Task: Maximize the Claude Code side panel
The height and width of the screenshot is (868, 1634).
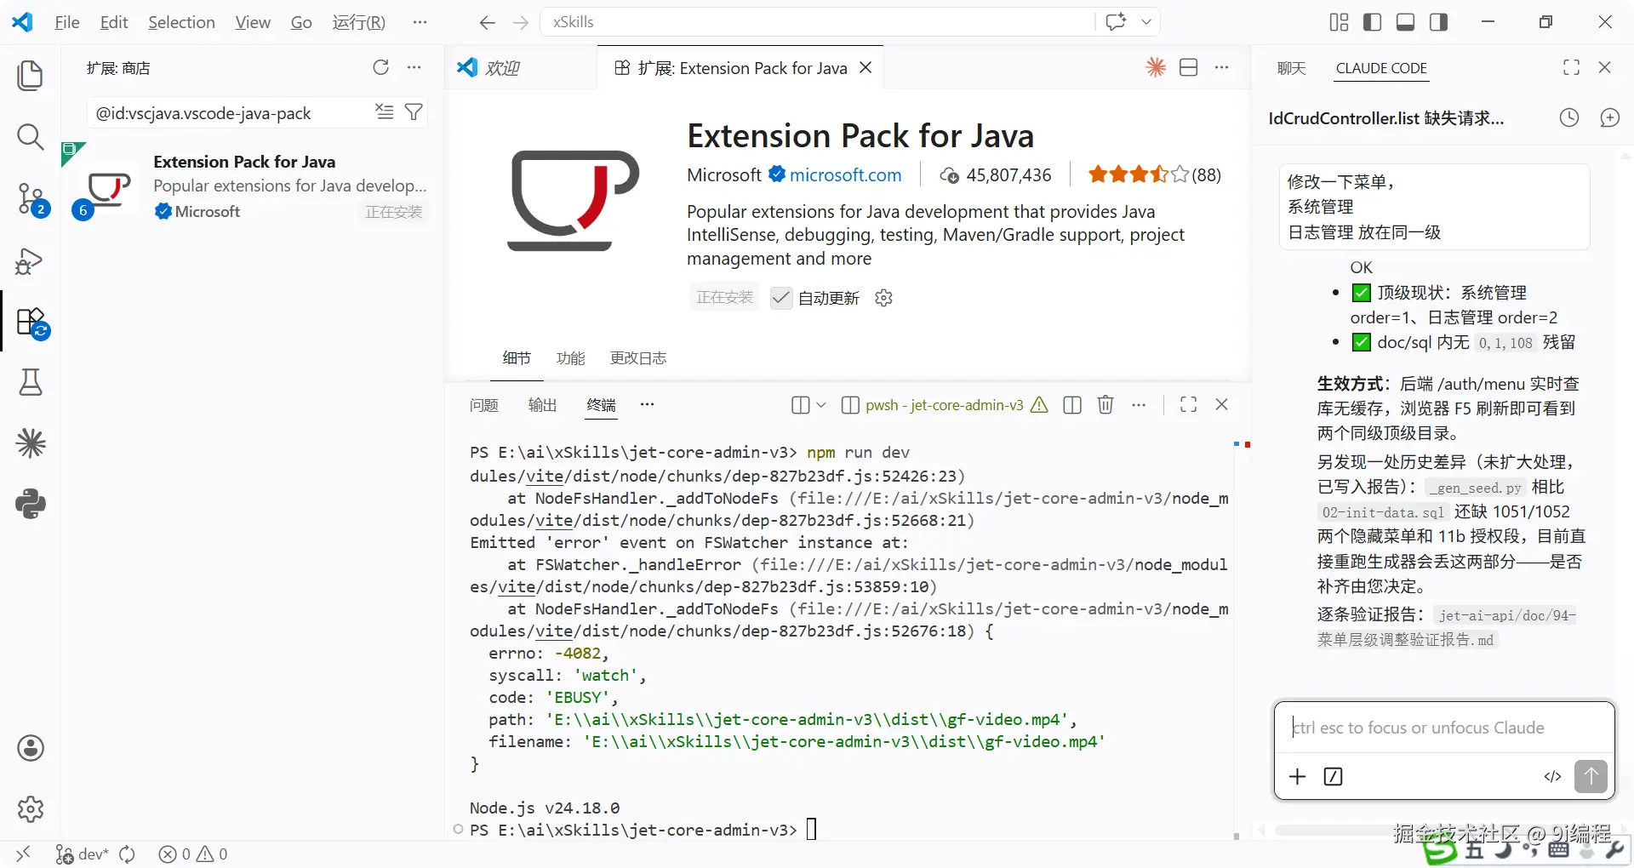Action: coord(1572,67)
